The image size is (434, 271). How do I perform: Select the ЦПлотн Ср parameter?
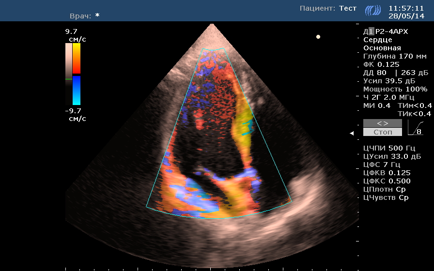(x=385, y=189)
